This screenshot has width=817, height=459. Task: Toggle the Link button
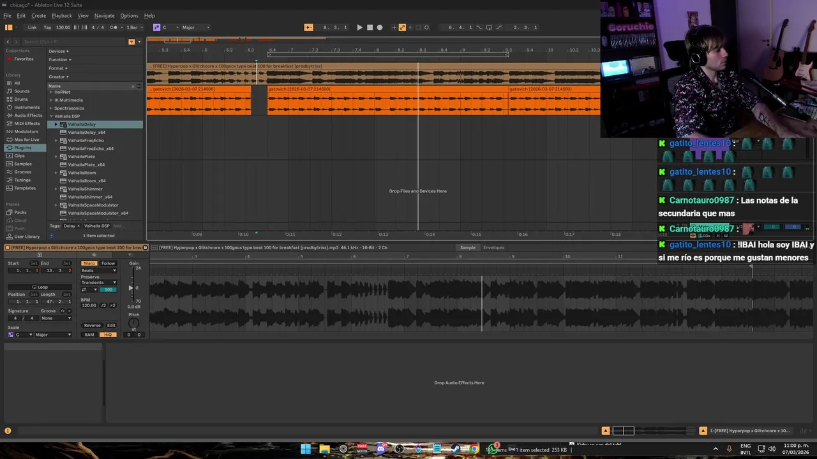[x=32, y=27]
